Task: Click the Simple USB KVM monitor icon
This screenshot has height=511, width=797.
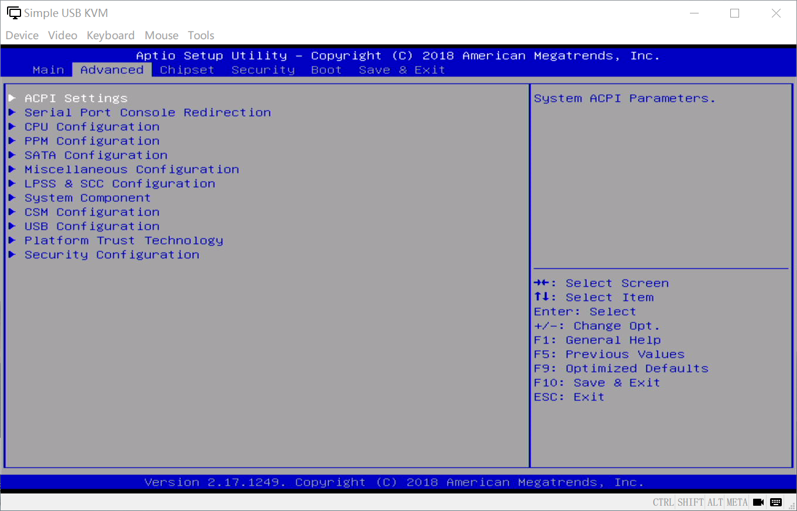Action: tap(13, 13)
